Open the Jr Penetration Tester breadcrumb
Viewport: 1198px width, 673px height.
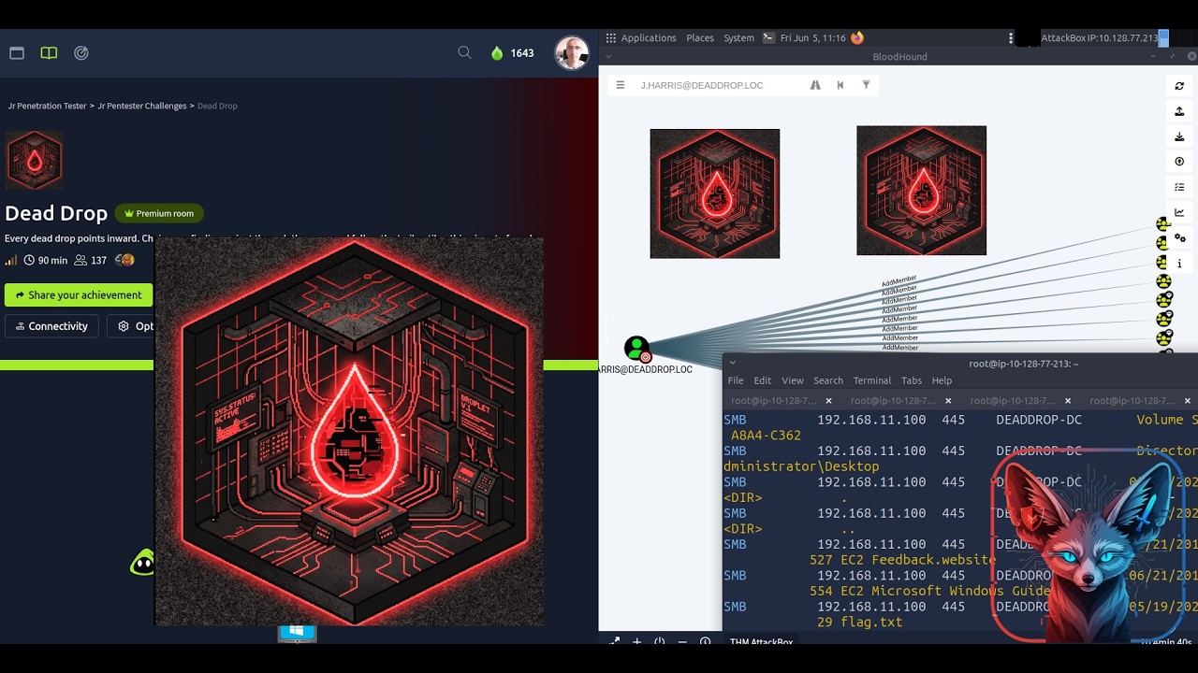(x=48, y=106)
